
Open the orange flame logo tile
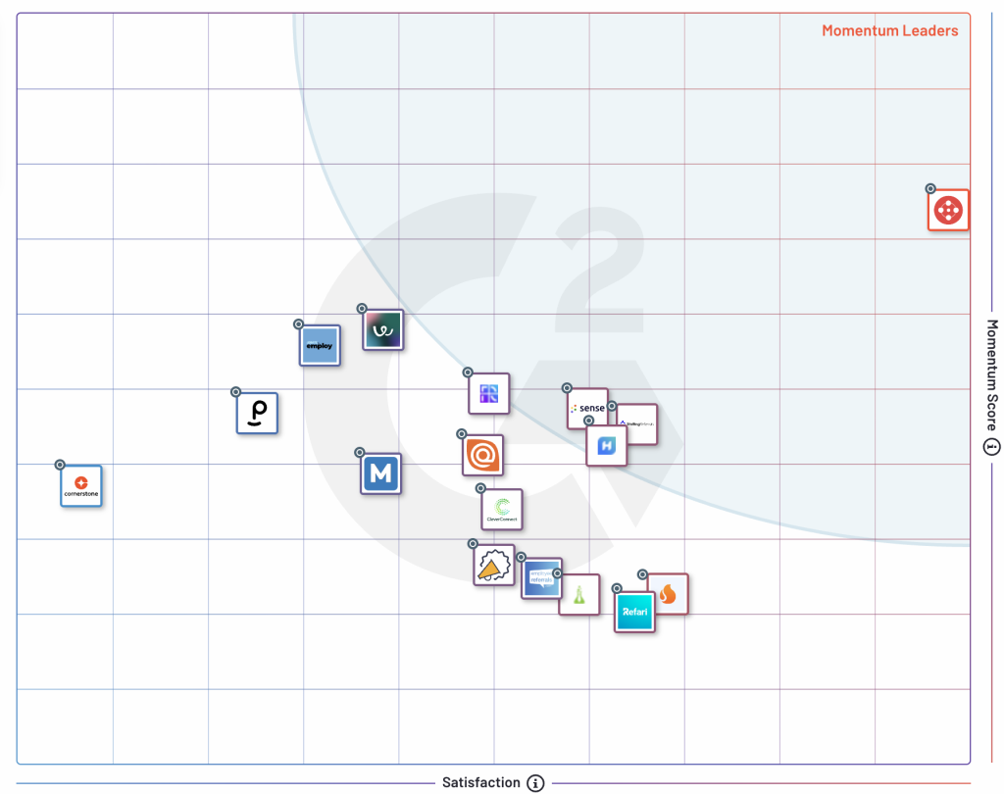pos(671,594)
